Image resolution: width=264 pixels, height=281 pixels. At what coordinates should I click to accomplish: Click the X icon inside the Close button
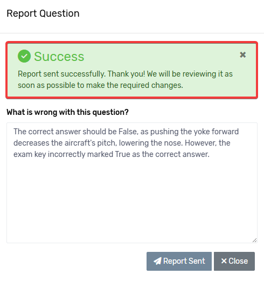[x=224, y=261]
